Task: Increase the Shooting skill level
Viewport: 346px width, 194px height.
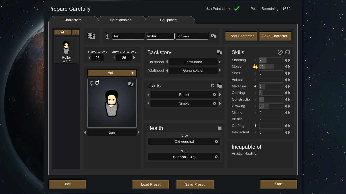Action: coord(289,60)
